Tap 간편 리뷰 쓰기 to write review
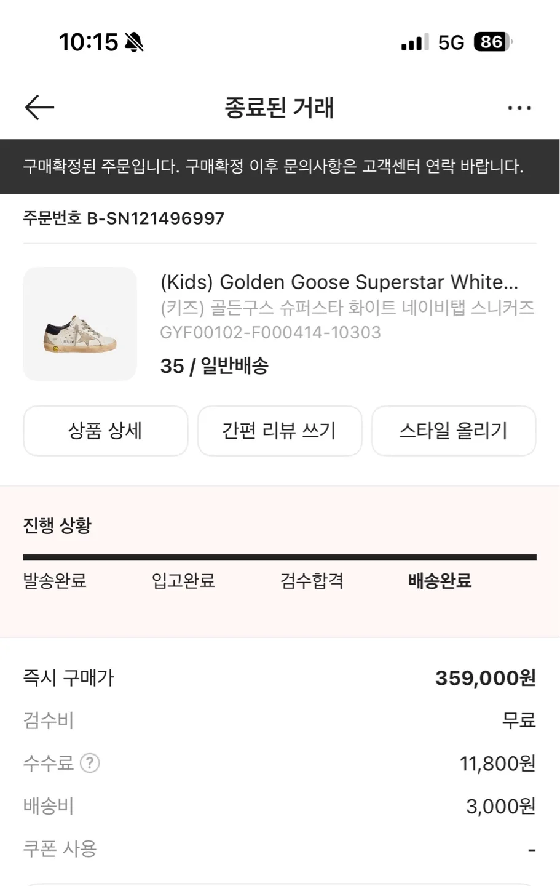 point(279,431)
